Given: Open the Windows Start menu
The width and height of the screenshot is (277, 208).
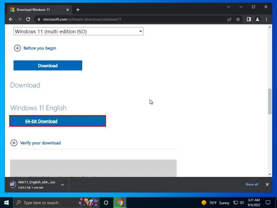Looking at the screenshot, I should click(6, 203).
